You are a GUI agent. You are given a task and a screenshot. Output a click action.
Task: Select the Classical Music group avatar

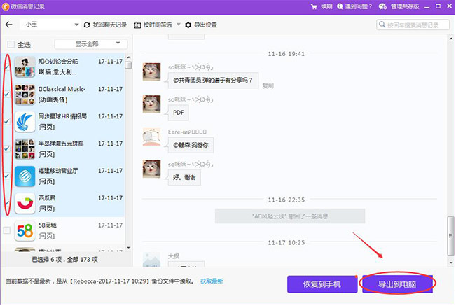coord(25,95)
